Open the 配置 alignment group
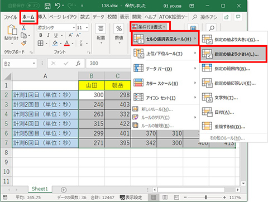 100,34
